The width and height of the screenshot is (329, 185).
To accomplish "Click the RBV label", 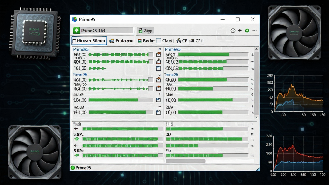I will tap(169, 107).
